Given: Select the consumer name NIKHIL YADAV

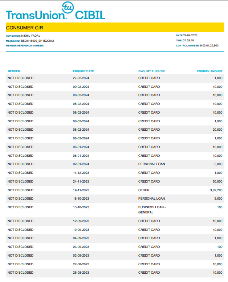Looking at the screenshot, I should (x=31, y=36).
